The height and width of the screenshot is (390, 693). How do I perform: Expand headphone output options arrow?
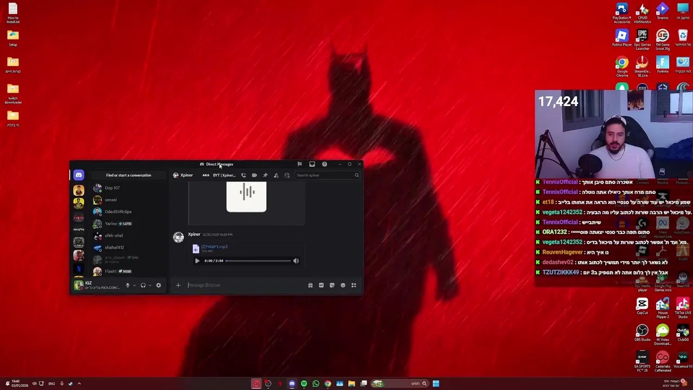(149, 285)
